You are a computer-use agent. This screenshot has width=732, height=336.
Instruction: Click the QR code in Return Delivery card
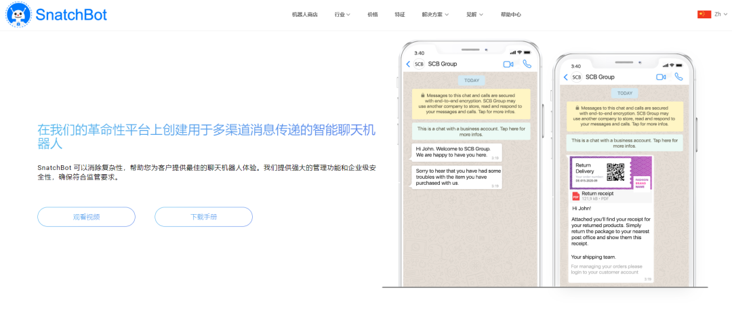(615, 172)
